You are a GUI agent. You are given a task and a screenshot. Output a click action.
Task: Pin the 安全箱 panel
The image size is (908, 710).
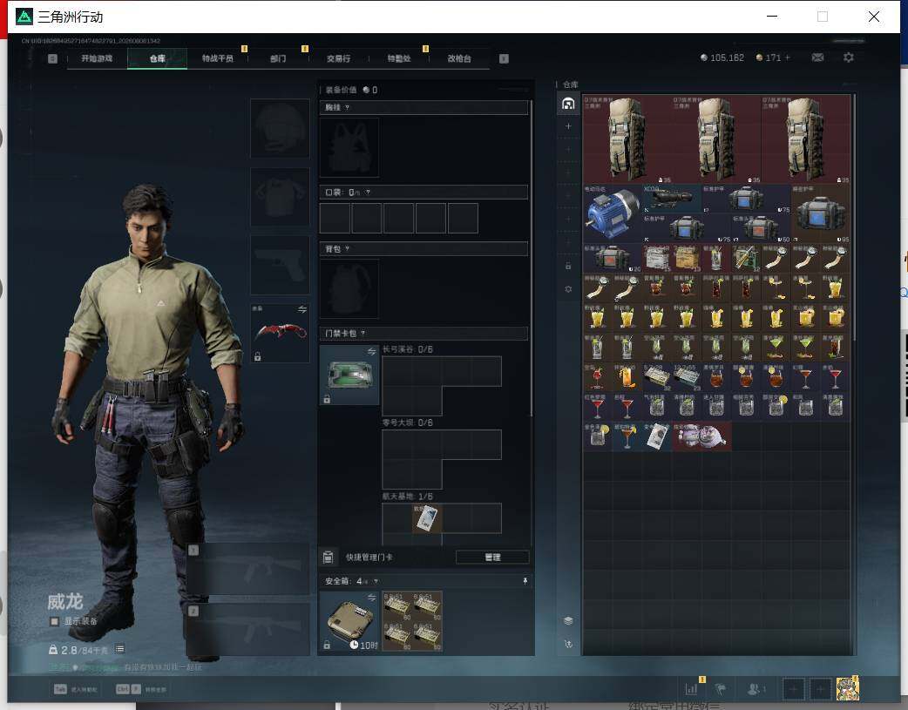[x=525, y=581]
